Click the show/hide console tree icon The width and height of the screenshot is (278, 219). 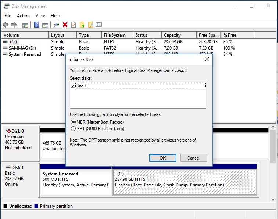[25, 25]
